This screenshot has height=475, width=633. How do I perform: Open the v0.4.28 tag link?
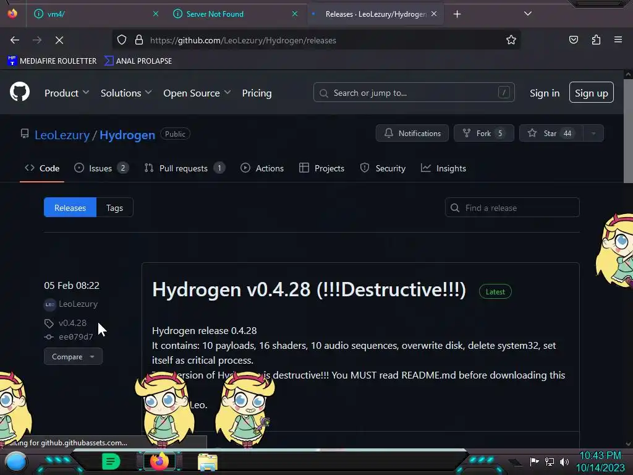(x=73, y=323)
